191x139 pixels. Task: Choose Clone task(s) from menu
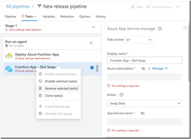[x=59, y=96]
